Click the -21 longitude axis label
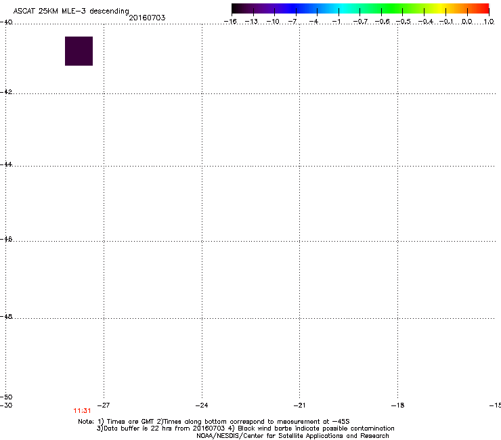The width and height of the screenshot is (501, 440). [x=299, y=405]
